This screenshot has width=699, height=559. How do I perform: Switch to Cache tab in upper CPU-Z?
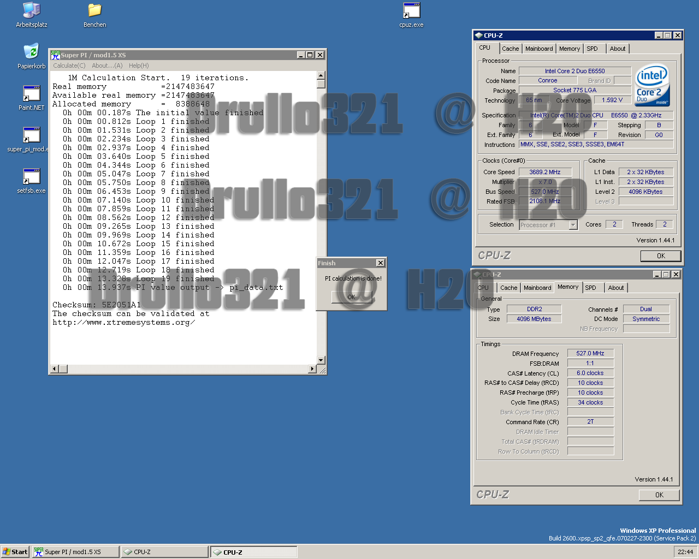(511, 49)
